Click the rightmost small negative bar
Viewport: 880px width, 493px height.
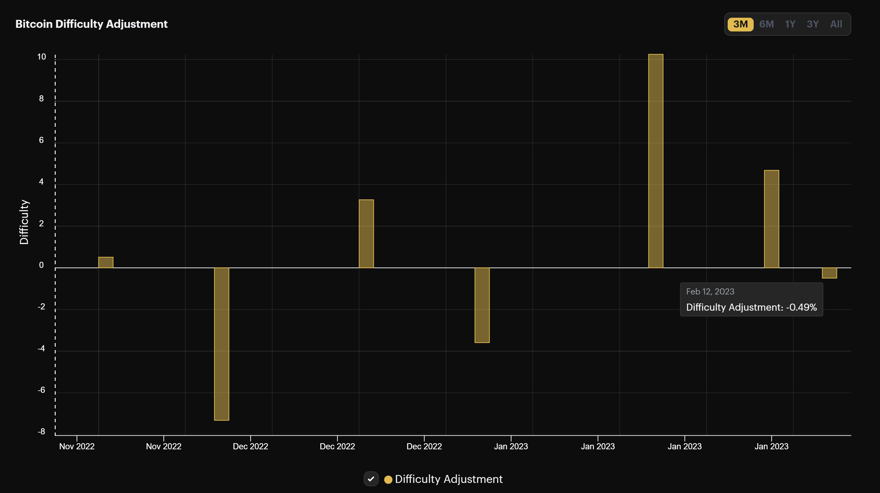830,273
